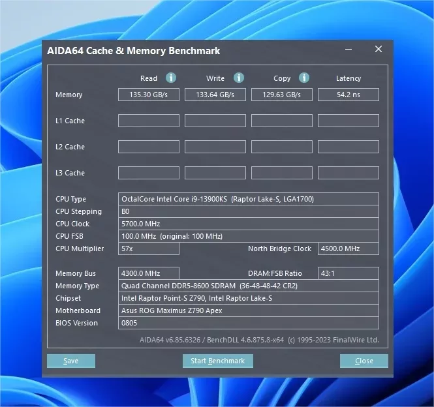The width and height of the screenshot is (434, 407).
Task: Click the BIOS Version value 0805
Action: pos(249,323)
